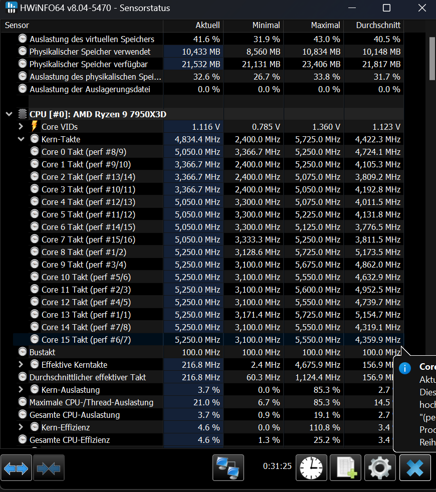Expand the Kern-Effizienz group

coord(21,427)
